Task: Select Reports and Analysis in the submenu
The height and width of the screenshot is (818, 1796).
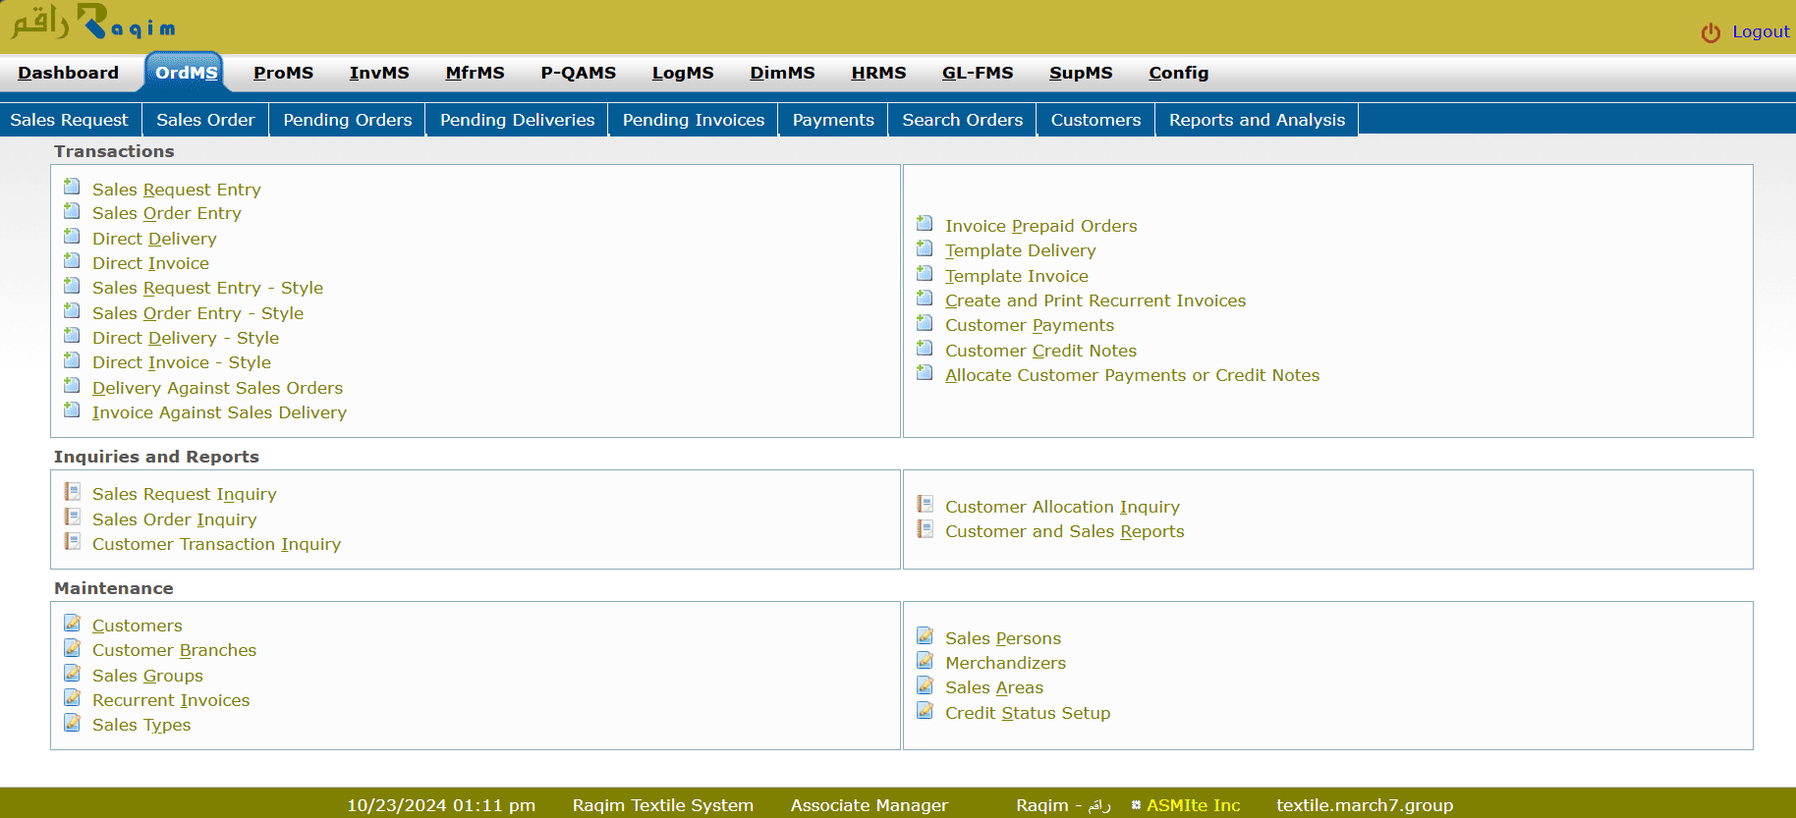Action: (1256, 120)
